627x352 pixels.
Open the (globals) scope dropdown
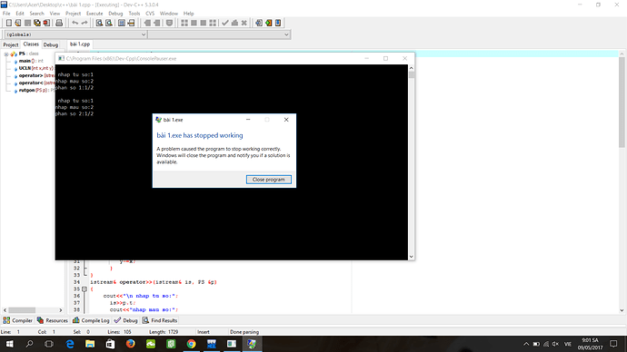coord(75,34)
